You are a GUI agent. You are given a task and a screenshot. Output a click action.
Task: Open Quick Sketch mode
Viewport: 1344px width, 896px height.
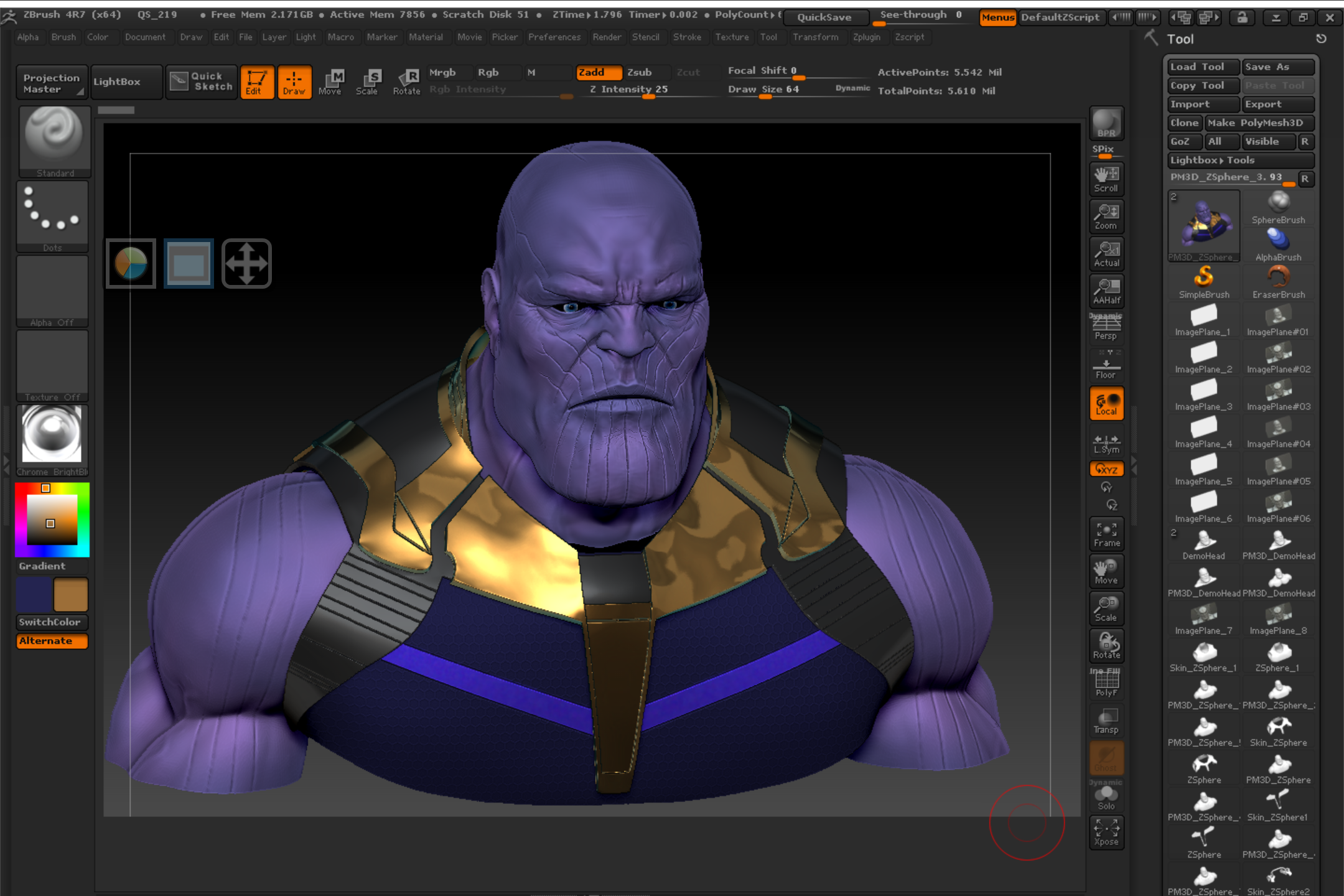(x=202, y=82)
